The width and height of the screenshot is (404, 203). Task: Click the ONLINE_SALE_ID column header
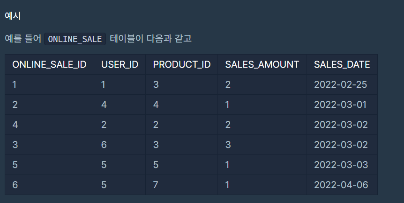tap(50, 64)
